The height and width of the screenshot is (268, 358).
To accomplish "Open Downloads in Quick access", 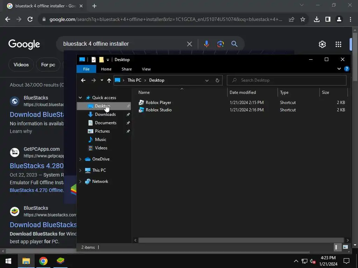I will point(105,114).
